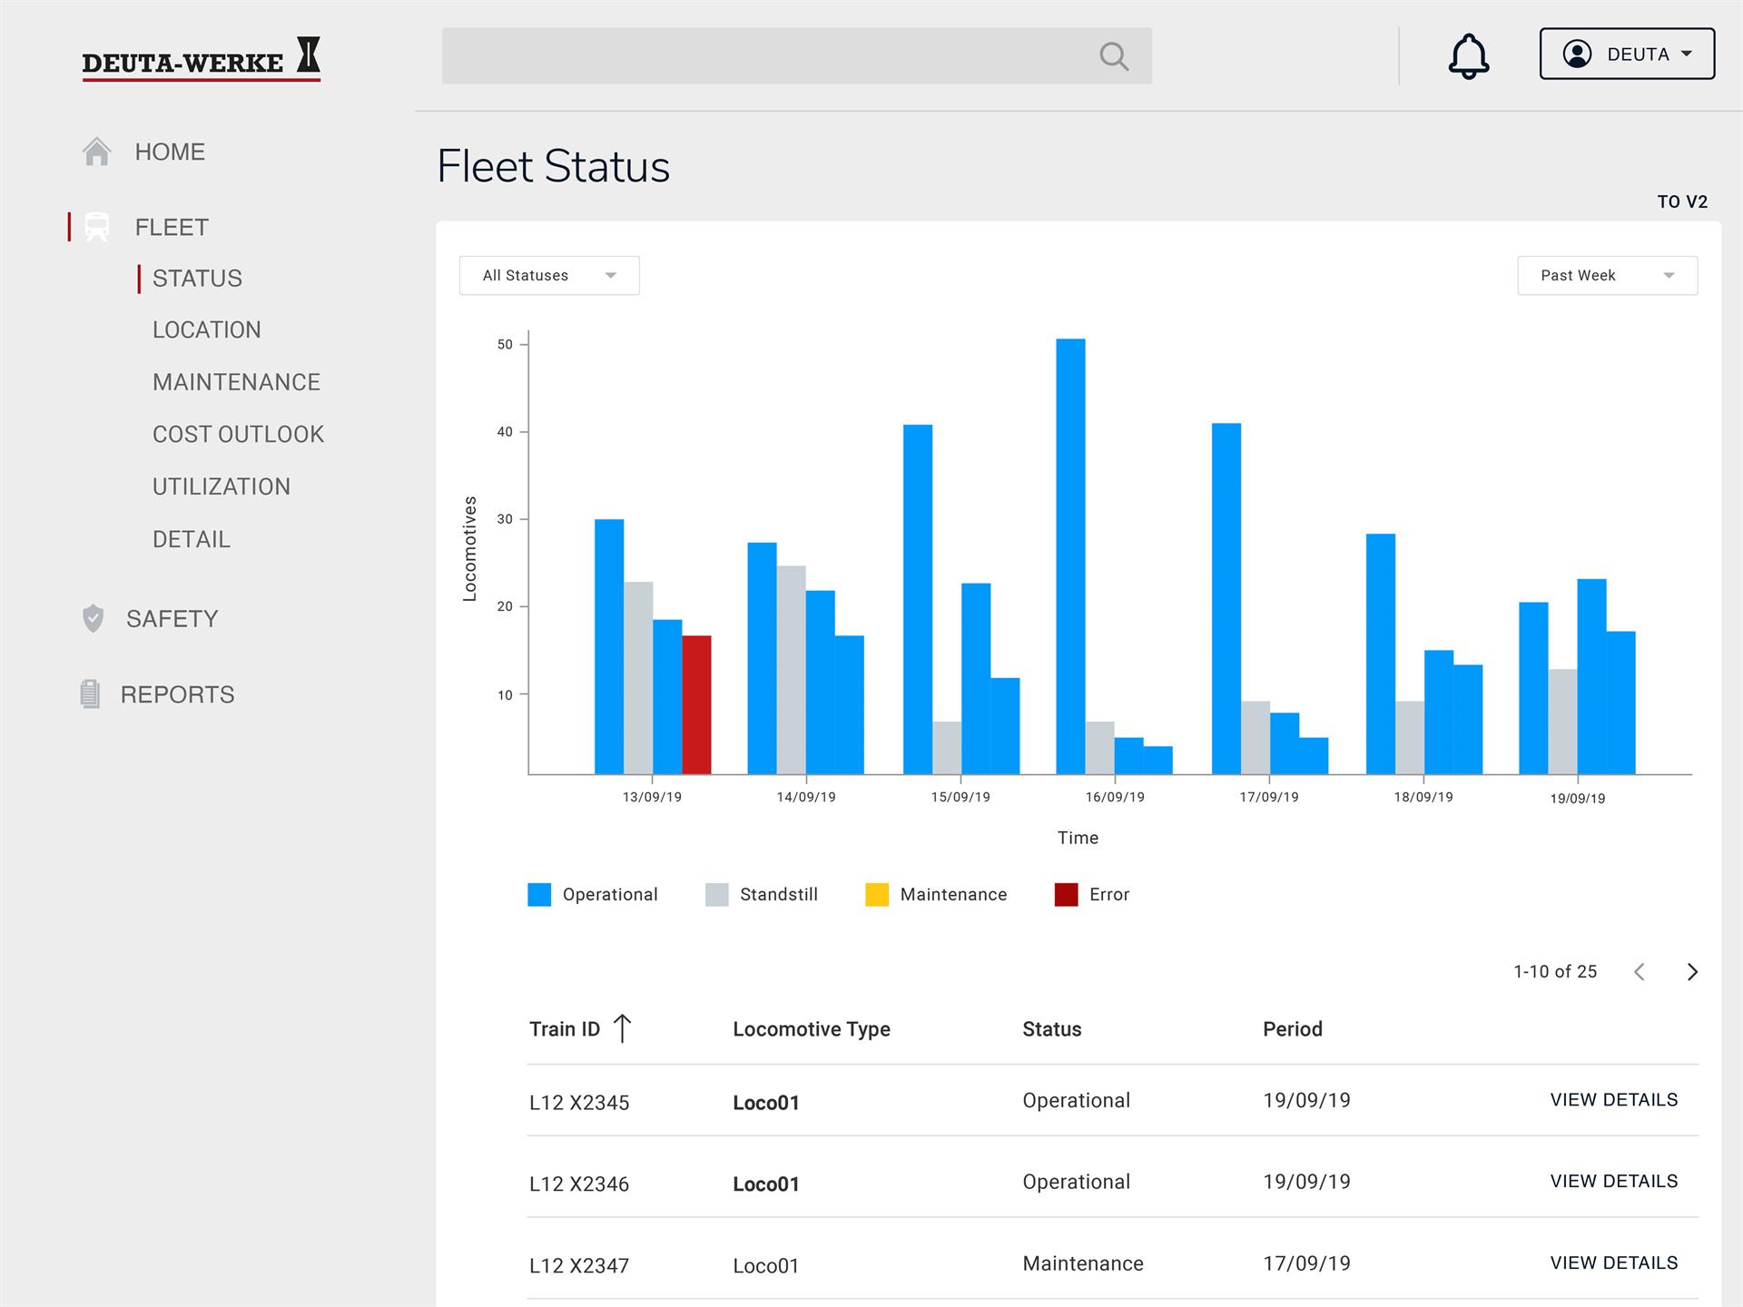Toggle Error series in chart legend
The height and width of the screenshot is (1307, 1743).
1092,894
